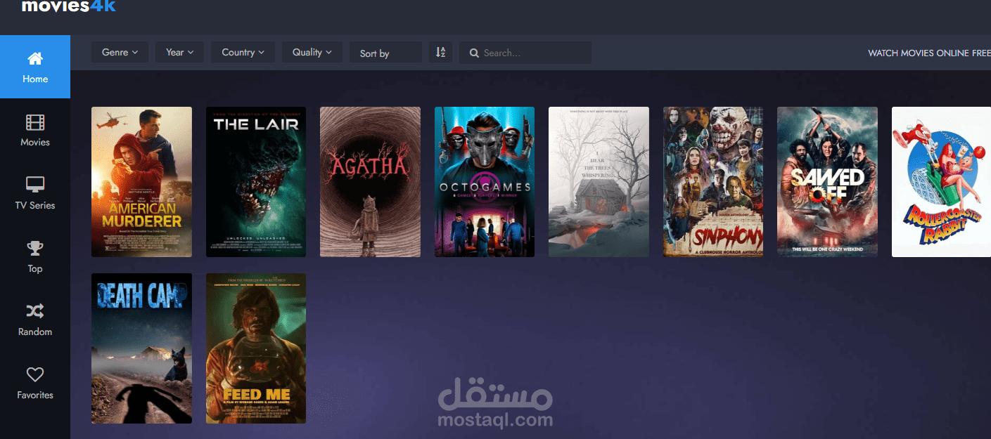Click the search magnifier icon
Image resolution: width=991 pixels, height=439 pixels.
pos(474,53)
